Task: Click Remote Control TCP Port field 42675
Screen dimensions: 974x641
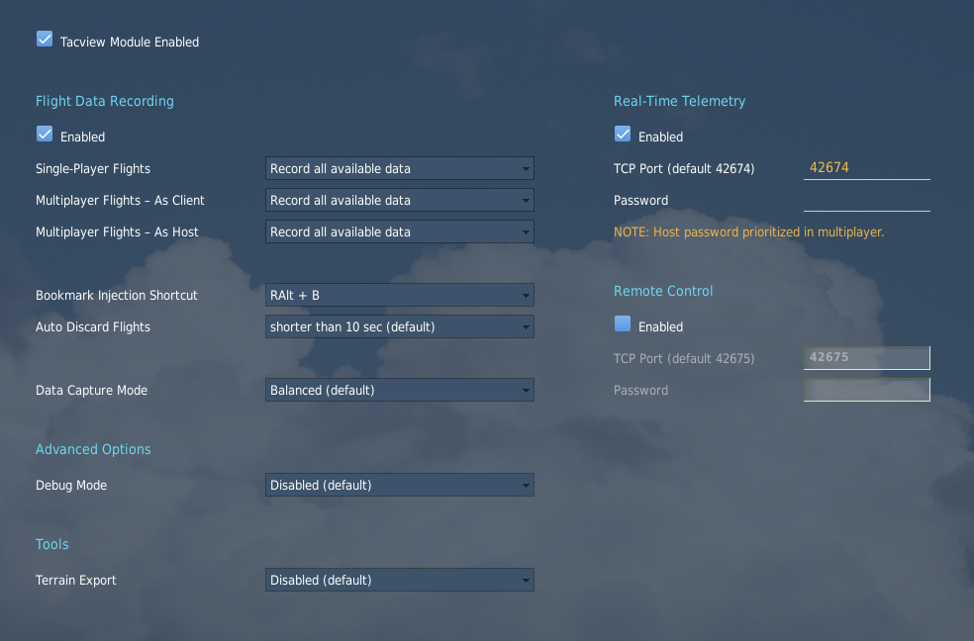Action: (x=866, y=358)
